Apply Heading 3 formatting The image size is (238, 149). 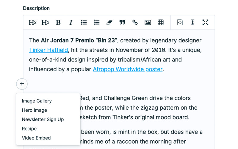point(45,23)
